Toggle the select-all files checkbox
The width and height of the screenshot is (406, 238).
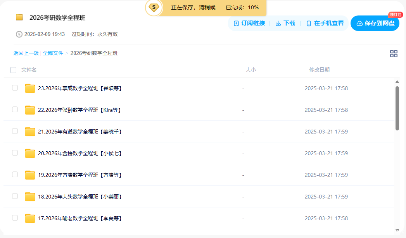[x=14, y=70]
